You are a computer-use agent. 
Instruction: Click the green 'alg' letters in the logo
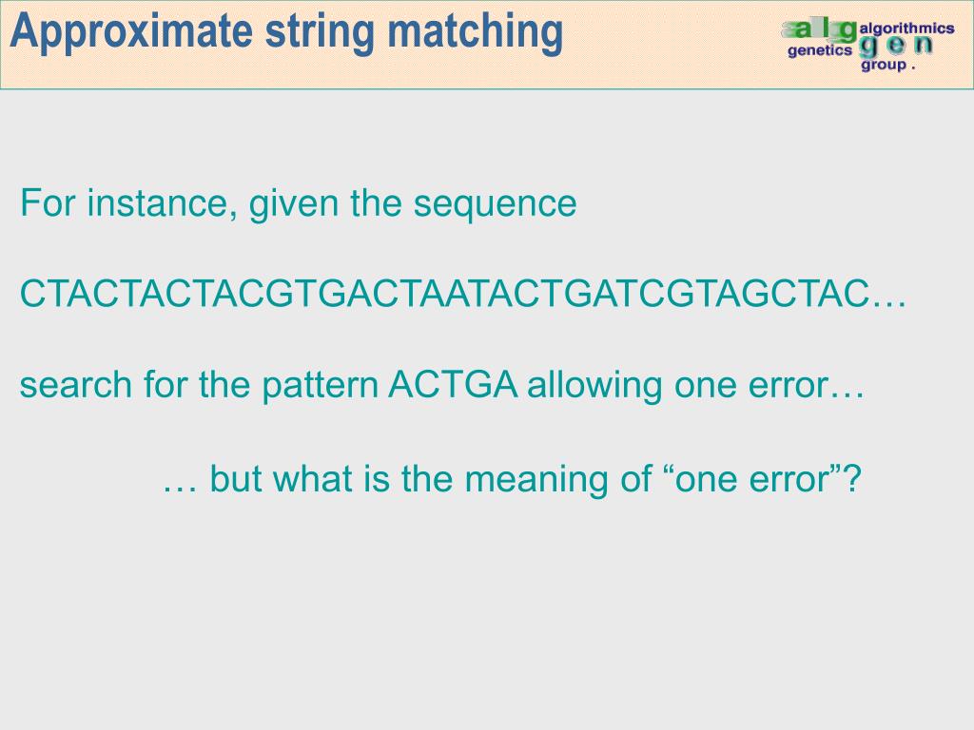pyautogui.click(x=820, y=29)
